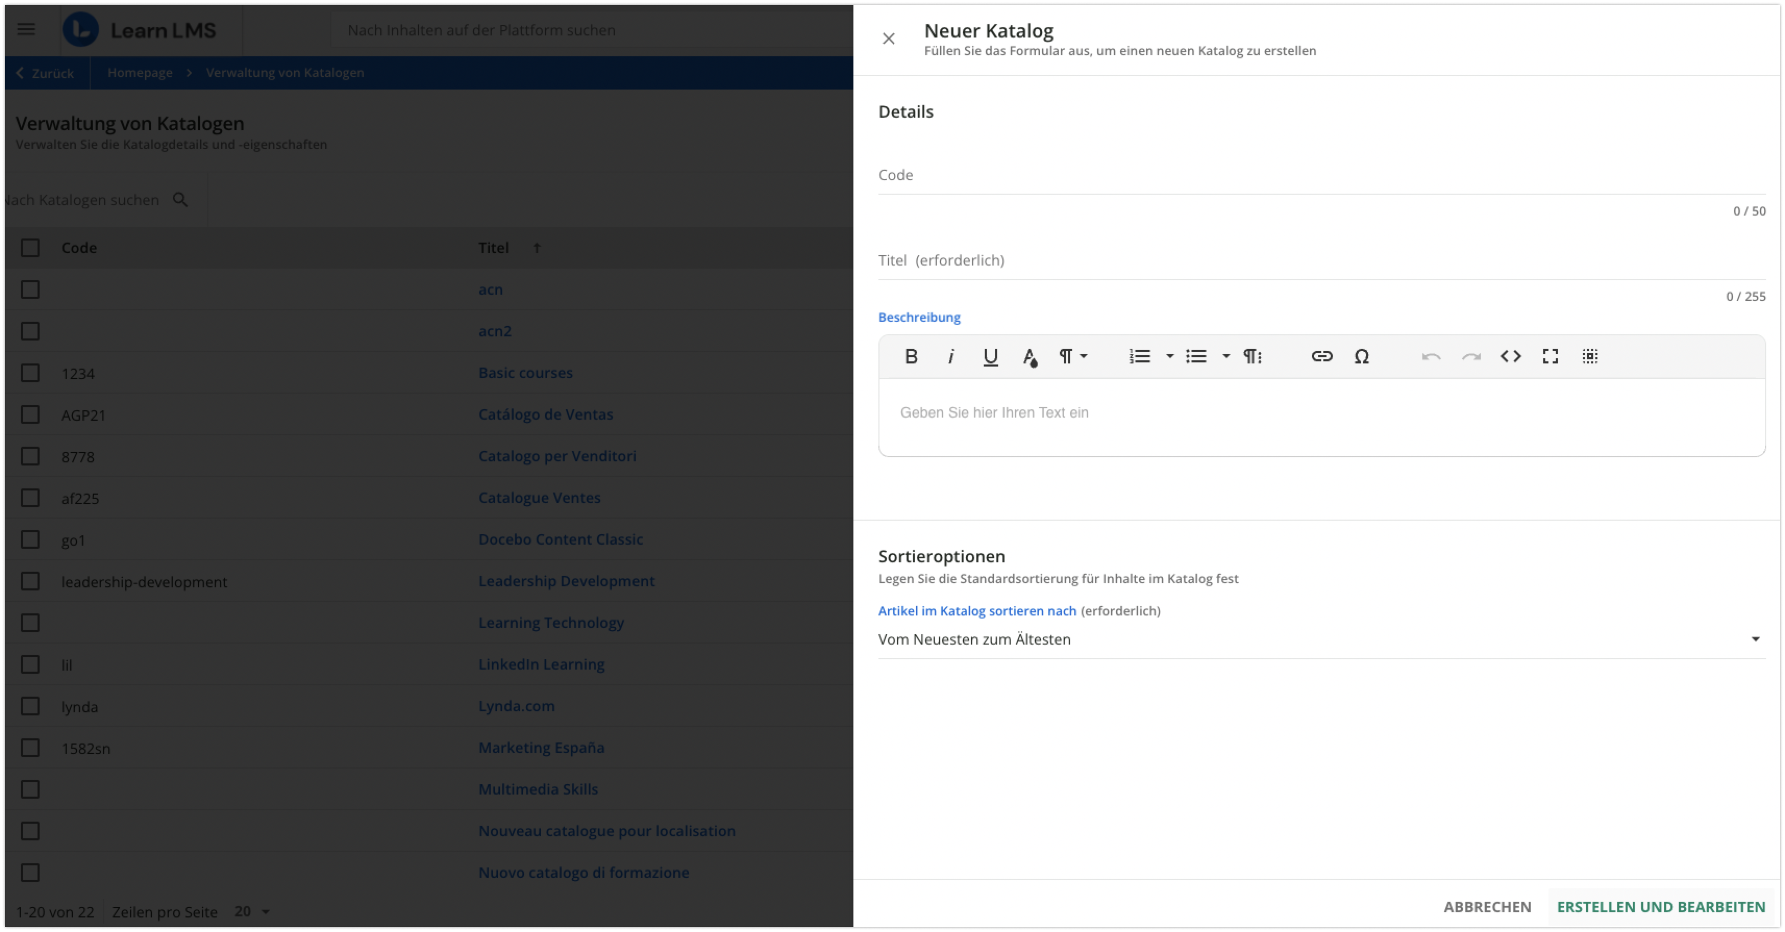This screenshot has height=932, width=1785.
Task: Open Homepage breadcrumb link
Action: tap(140, 73)
